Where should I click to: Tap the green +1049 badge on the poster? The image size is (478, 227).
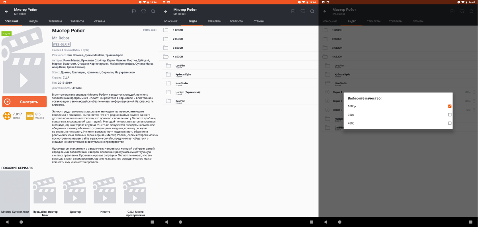[6, 34]
